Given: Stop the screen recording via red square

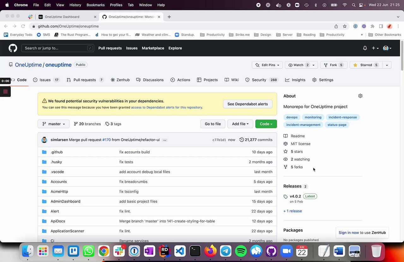Looking at the screenshot, I should [x=5, y=92].
